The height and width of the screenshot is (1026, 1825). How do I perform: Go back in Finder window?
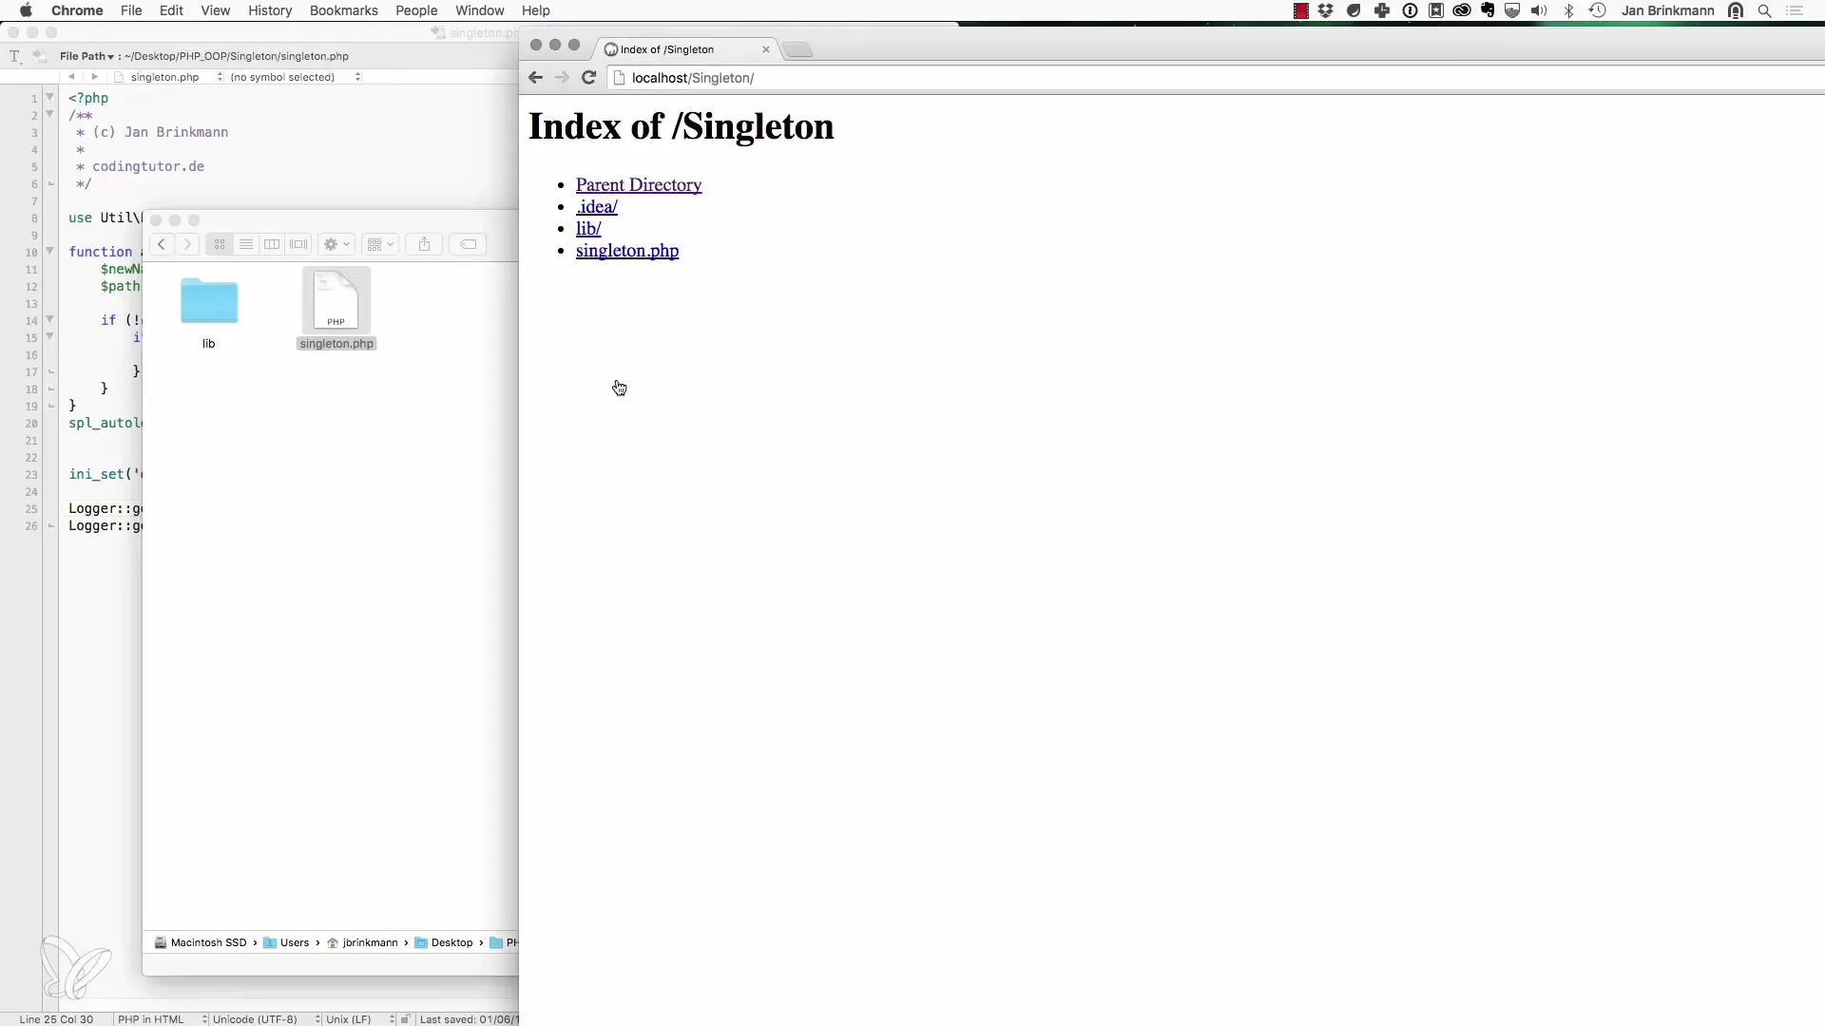coord(162,244)
